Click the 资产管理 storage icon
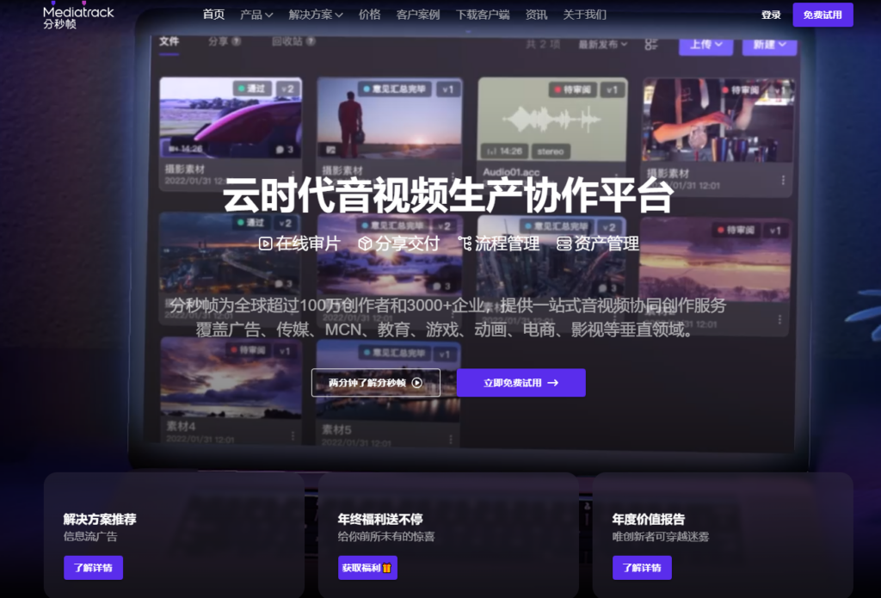The height and width of the screenshot is (598, 881). (x=564, y=244)
